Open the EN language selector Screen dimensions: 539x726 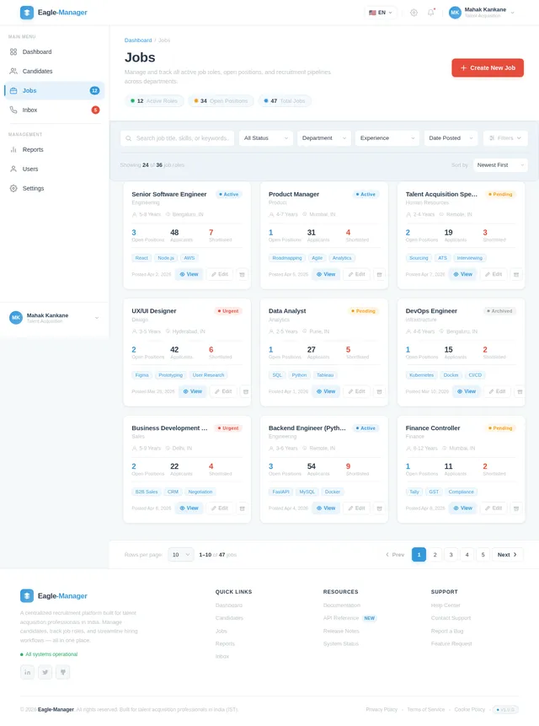(381, 13)
